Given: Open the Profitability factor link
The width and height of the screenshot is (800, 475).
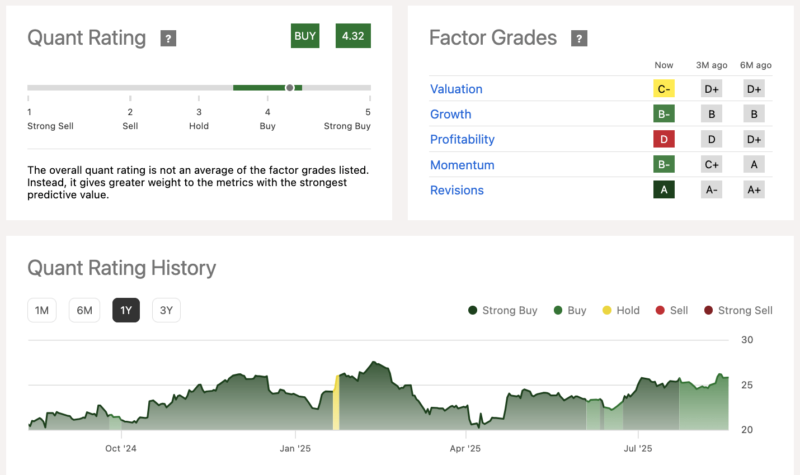Looking at the screenshot, I should click(462, 140).
